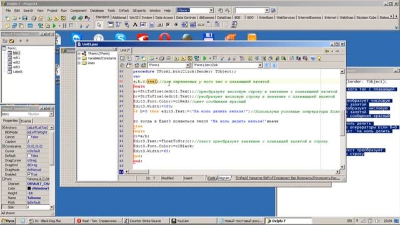Click the Opera desktop shortcut icon
Viewport: 400px width, 225px height.
click(164, 37)
